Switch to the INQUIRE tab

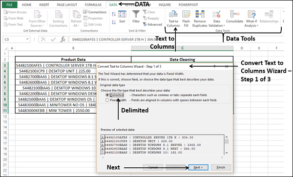tap(165, 5)
